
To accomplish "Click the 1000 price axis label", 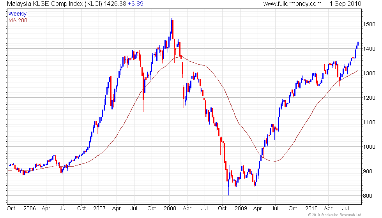I will click(369, 147).
